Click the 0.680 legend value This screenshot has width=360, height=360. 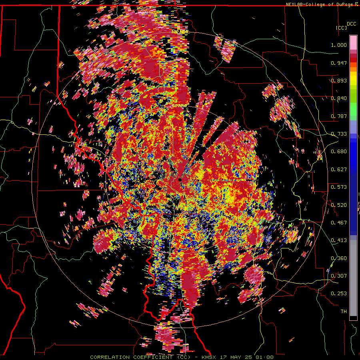[x=339, y=152]
